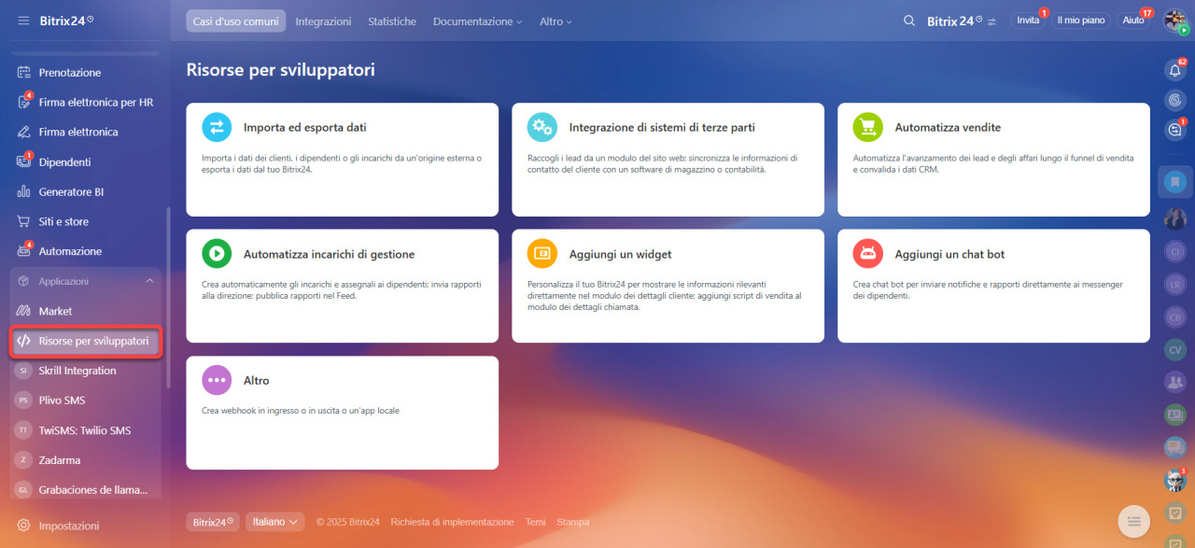Open the hamburger menu next to Bitrix24
Screen dimensions: 1195x548
pyautogui.click(x=23, y=21)
